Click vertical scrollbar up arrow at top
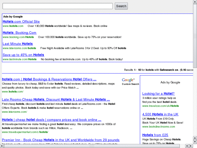 click(x=195, y=2)
